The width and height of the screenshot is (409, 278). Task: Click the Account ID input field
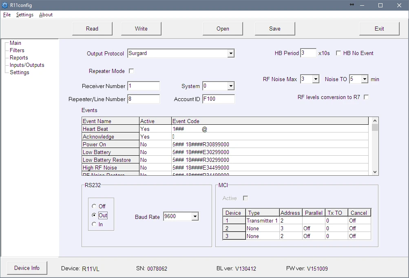click(218, 99)
